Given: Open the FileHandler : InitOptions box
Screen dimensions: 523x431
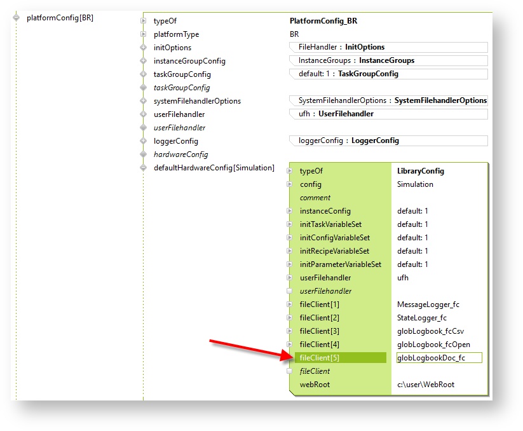Looking at the screenshot, I should pyautogui.click(x=388, y=47).
